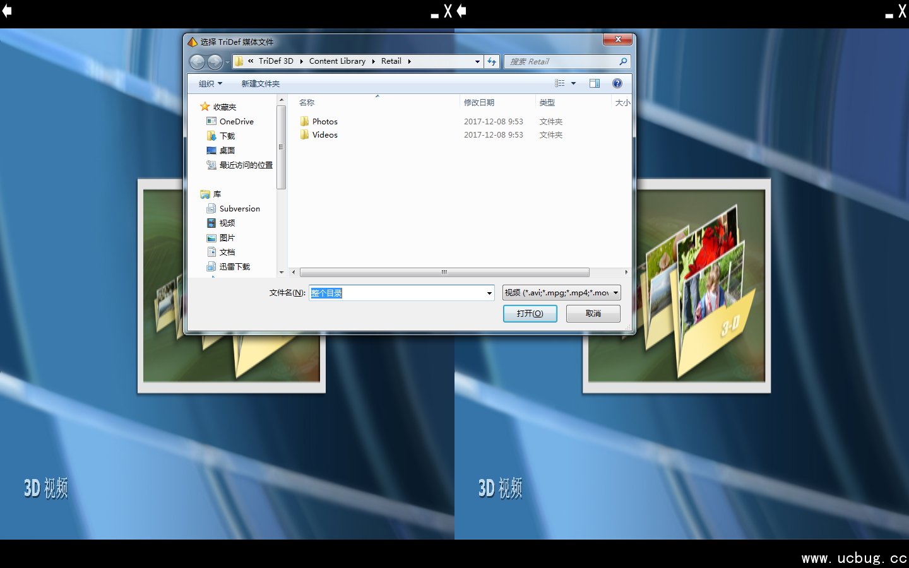The image size is (909, 568).
Task: Open the Photos folder
Action: tap(324, 121)
